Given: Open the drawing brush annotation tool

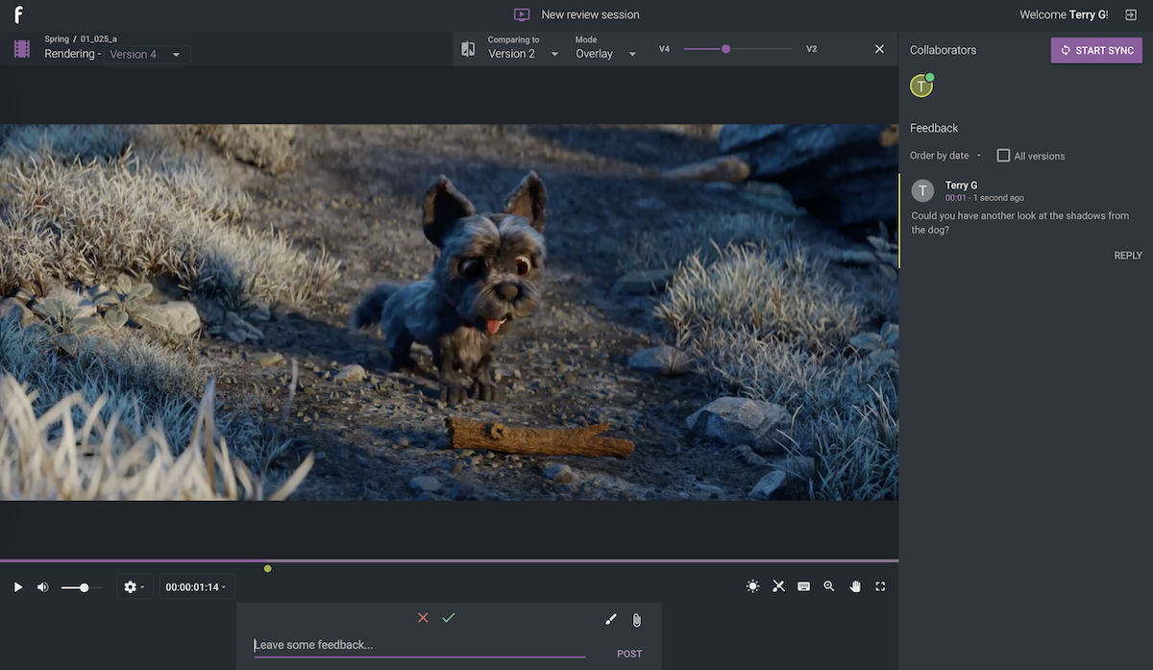Looking at the screenshot, I should tap(610, 620).
